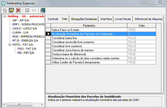
Task: Click TRUE value for Utiliza Credito de Parcela
Action: 142,62
